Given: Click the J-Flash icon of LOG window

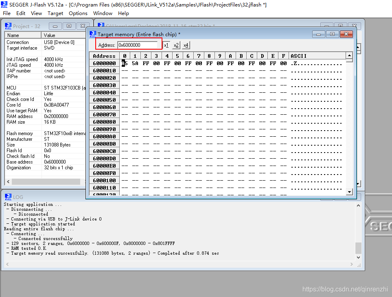Looking at the screenshot, I should tap(8, 197).
